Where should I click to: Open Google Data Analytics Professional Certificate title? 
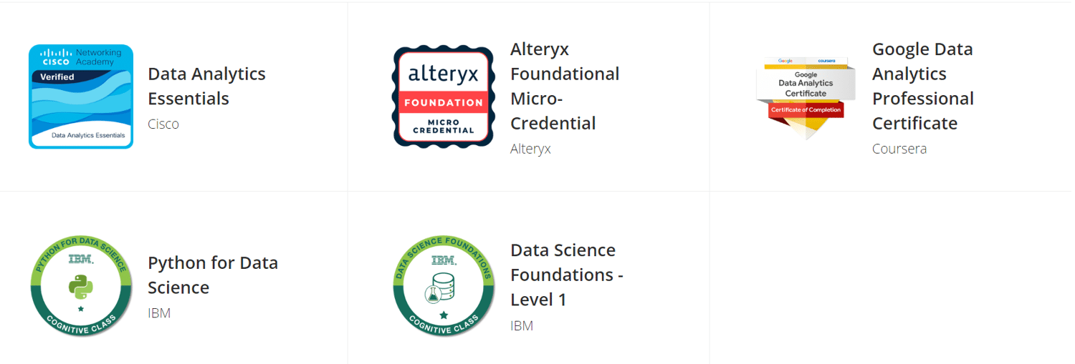pyautogui.click(x=922, y=86)
